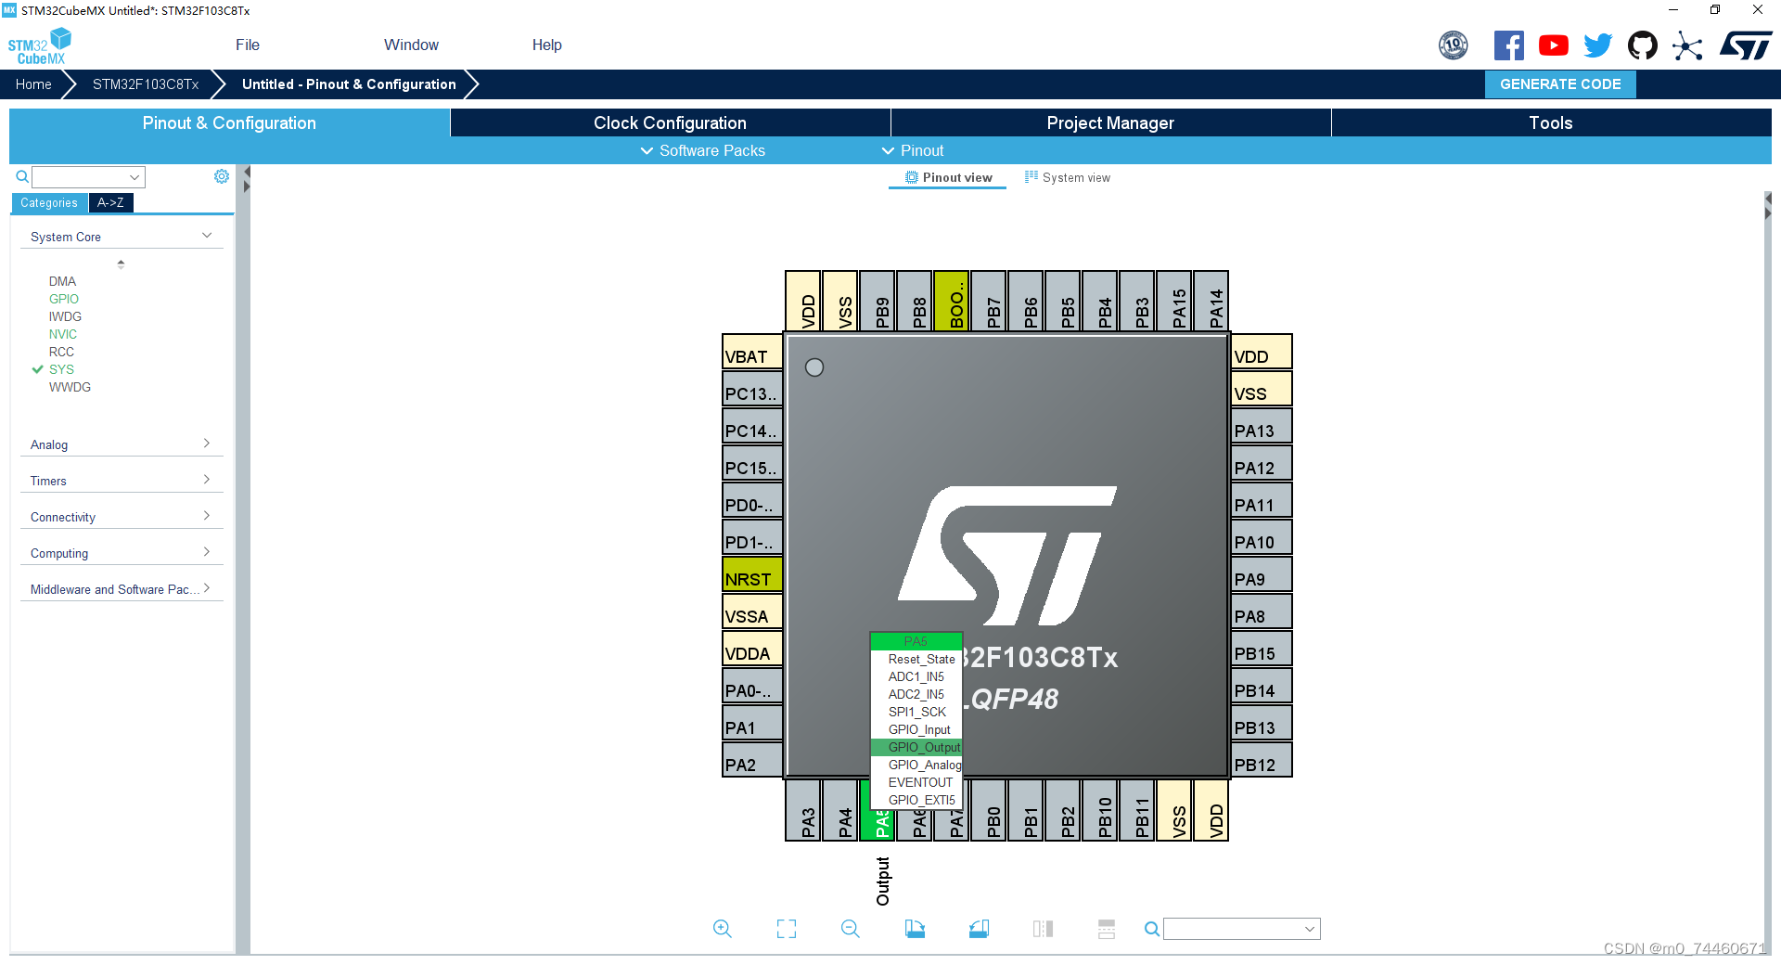Image resolution: width=1781 pixels, height=965 pixels.
Task: Select GPIO_Output for pin PA5
Action: click(x=923, y=747)
